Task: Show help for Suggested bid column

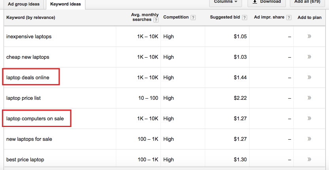Action: click(245, 17)
